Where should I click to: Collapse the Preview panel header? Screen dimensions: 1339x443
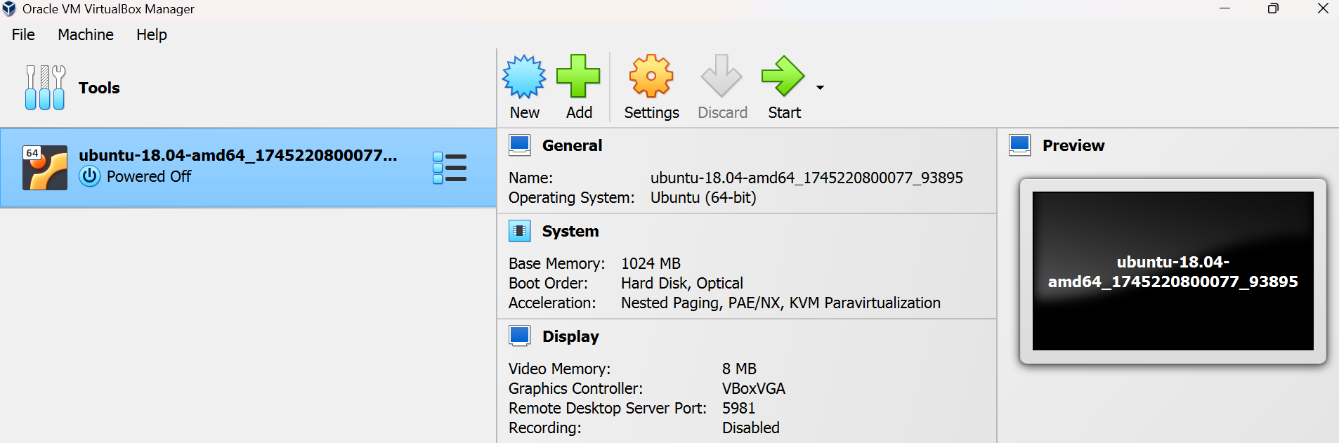1073,145
